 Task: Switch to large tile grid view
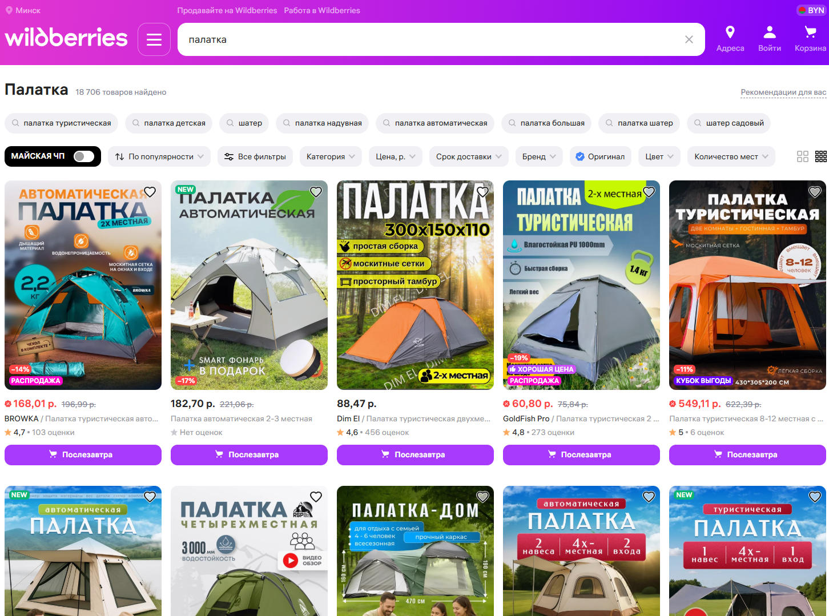point(803,156)
